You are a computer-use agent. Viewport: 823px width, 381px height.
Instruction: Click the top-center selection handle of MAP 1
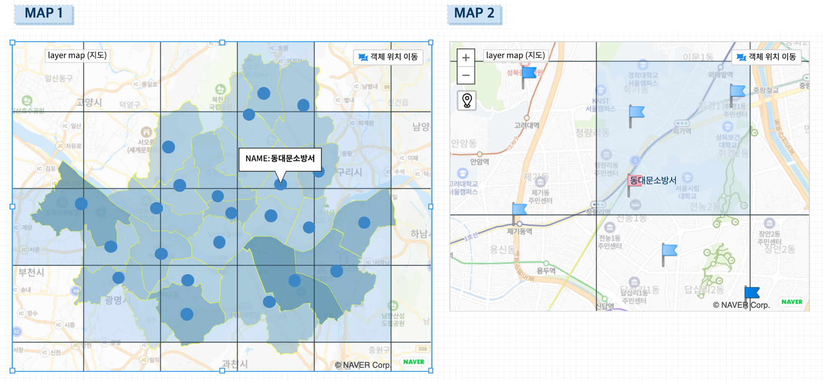point(222,42)
